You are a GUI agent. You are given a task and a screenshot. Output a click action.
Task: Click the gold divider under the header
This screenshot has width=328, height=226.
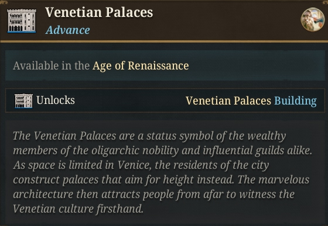[164, 41]
